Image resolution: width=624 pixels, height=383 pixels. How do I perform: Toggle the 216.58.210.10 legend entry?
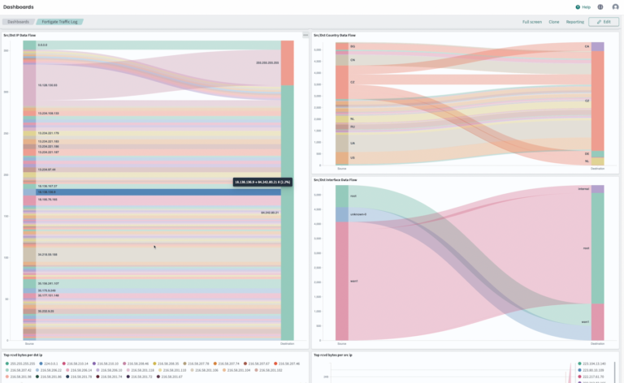pyautogui.click(x=106, y=364)
